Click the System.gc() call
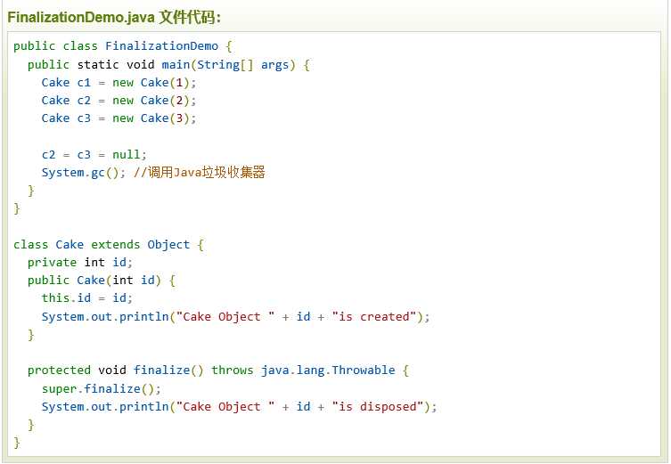The height and width of the screenshot is (464, 671). (x=83, y=172)
